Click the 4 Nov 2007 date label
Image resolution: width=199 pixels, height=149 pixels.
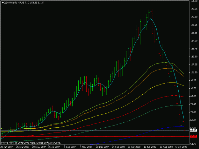pos(86,147)
